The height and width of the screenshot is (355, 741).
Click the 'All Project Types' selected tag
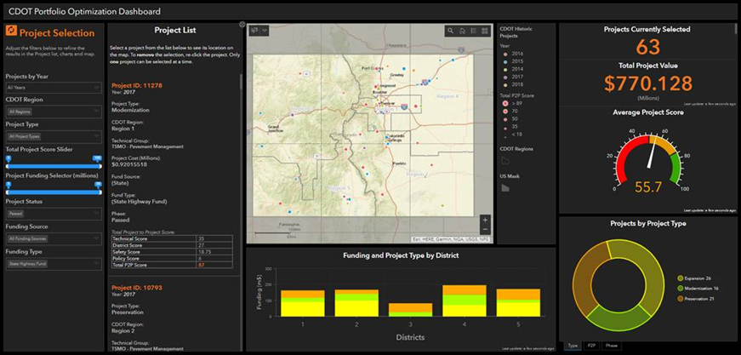click(24, 136)
